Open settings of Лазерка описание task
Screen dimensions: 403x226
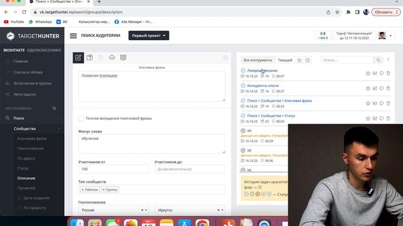375,73
